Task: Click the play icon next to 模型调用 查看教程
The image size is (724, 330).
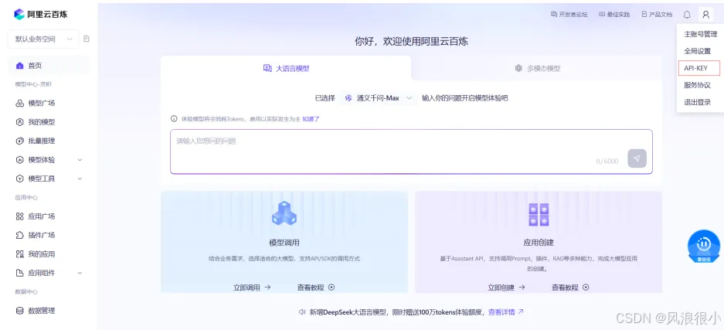Action: coord(331,287)
